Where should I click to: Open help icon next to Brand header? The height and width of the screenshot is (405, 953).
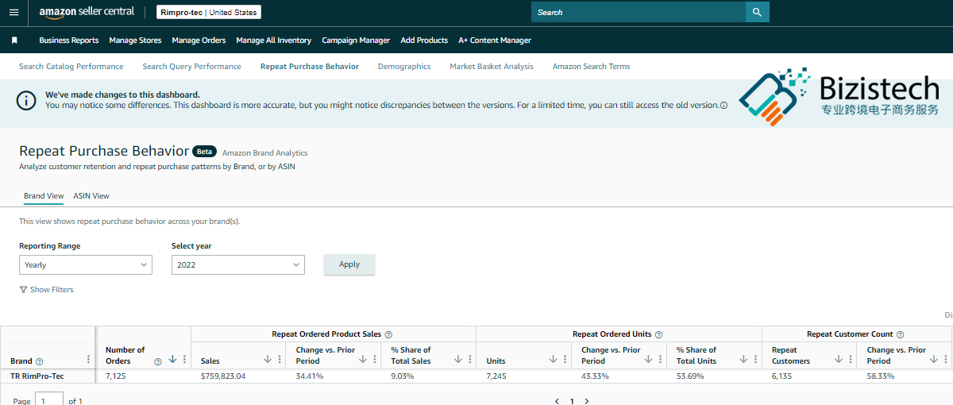[x=40, y=361]
